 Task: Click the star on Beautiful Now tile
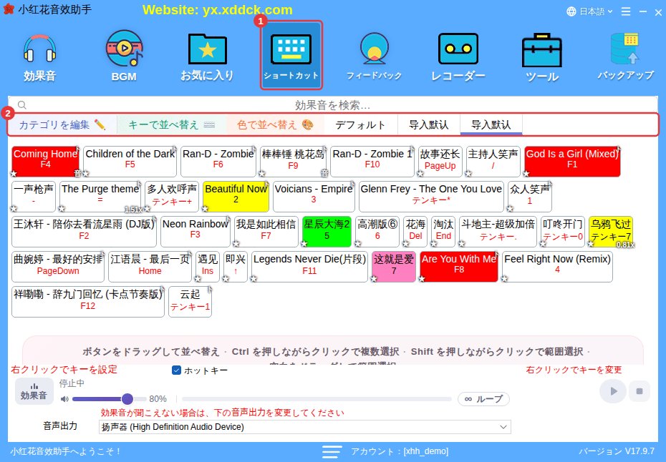coord(205,209)
